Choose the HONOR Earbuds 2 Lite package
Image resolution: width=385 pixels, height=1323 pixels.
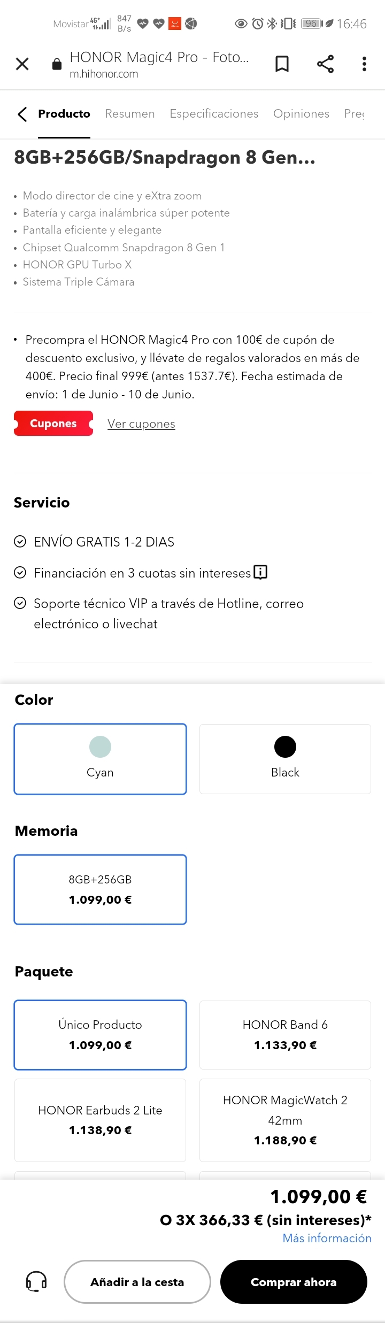pyautogui.click(x=100, y=1120)
